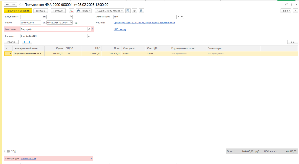Image resolution: width=299 pixels, height=164 pixels.
Task: Move table row up
Action: pos(25,42)
